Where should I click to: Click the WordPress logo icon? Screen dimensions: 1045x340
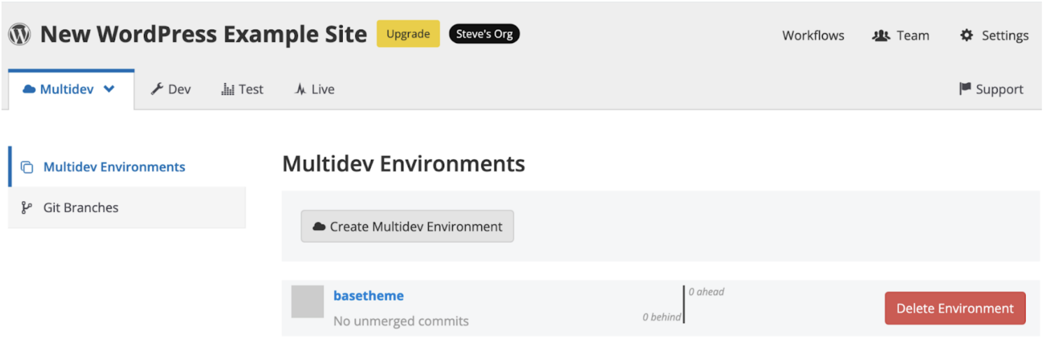[19, 34]
